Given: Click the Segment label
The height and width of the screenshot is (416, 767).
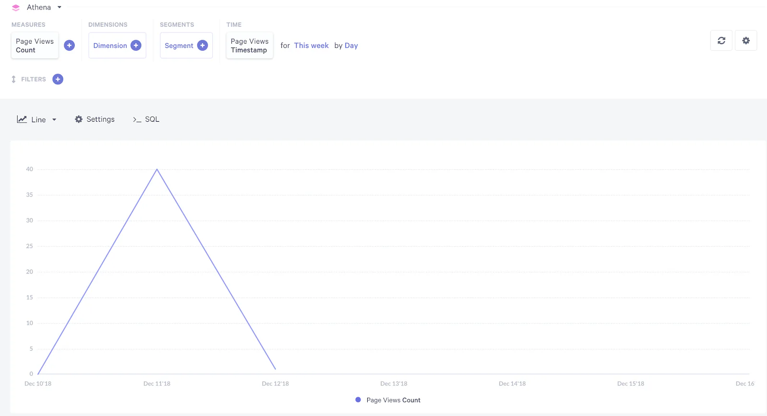Looking at the screenshot, I should [x=179, y=46].
